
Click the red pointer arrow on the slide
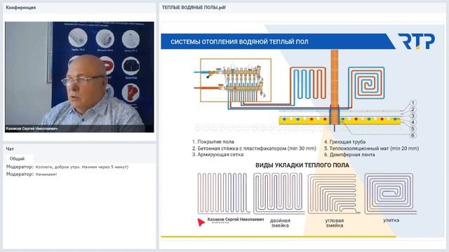tap(201, 222)
